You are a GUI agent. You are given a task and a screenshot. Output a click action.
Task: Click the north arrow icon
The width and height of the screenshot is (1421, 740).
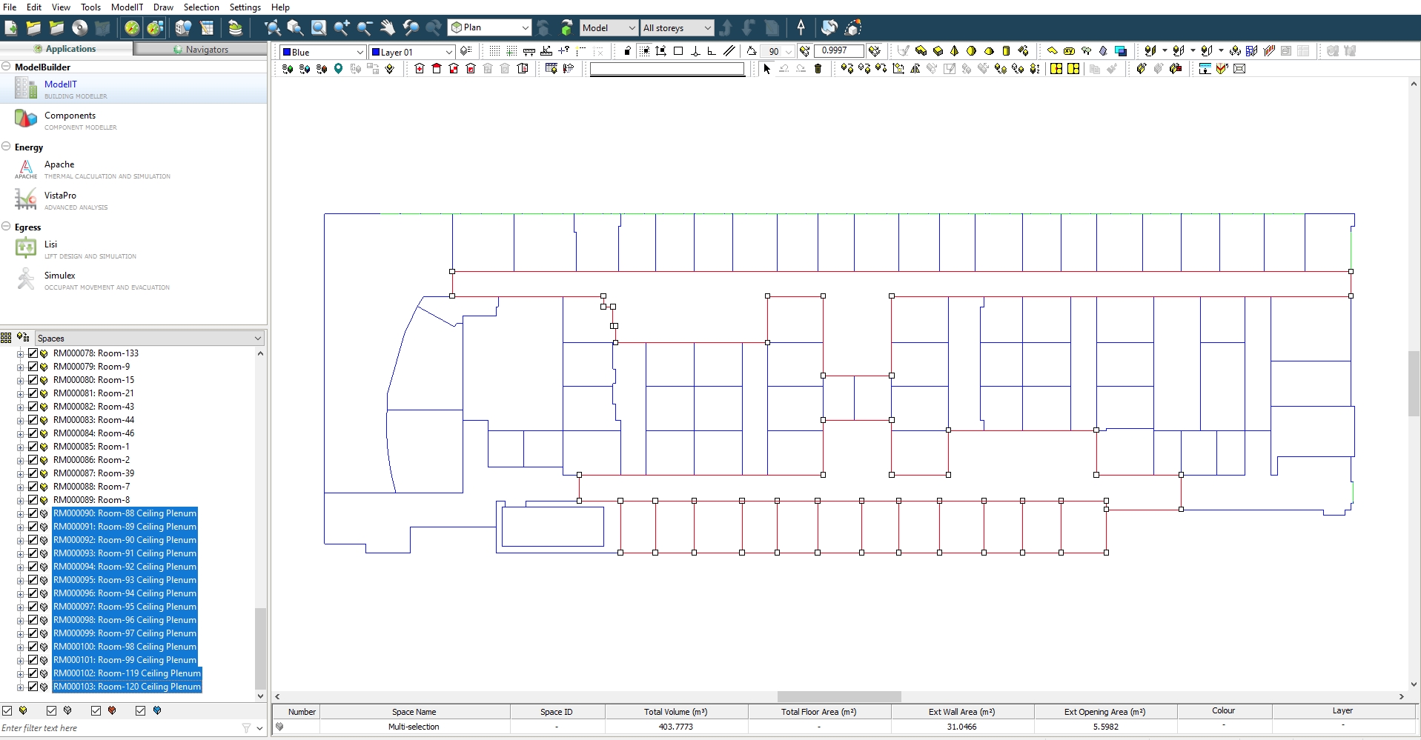tap(801, 28)
